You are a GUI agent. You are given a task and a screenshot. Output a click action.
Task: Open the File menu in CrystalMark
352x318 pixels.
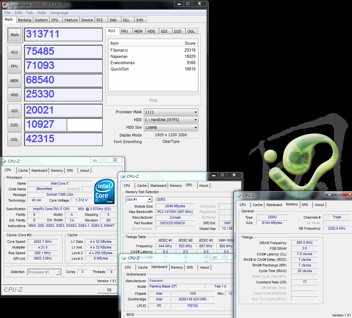(x=8, y=13)
